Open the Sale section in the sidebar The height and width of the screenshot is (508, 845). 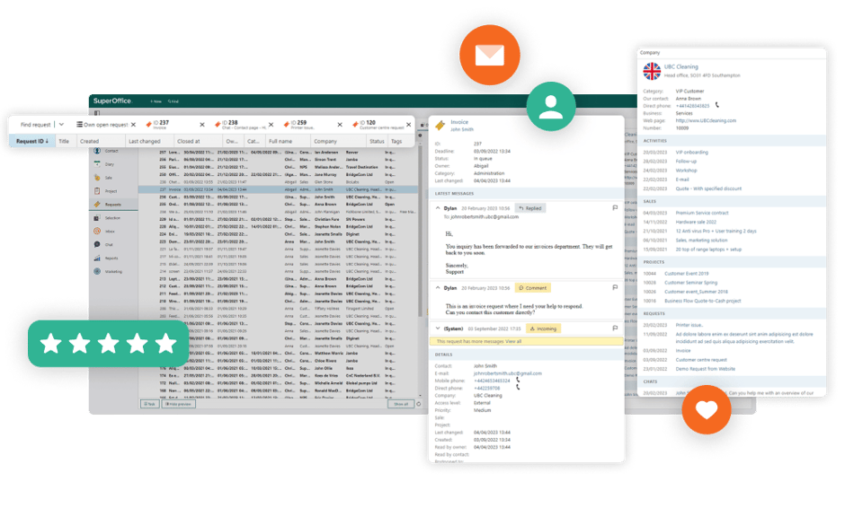pos(103,178)
